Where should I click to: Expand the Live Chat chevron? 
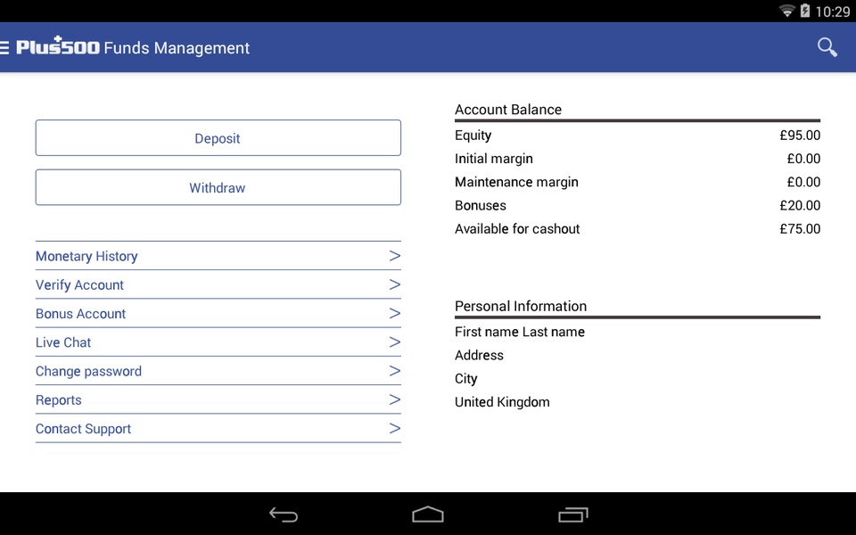point(395,342)
